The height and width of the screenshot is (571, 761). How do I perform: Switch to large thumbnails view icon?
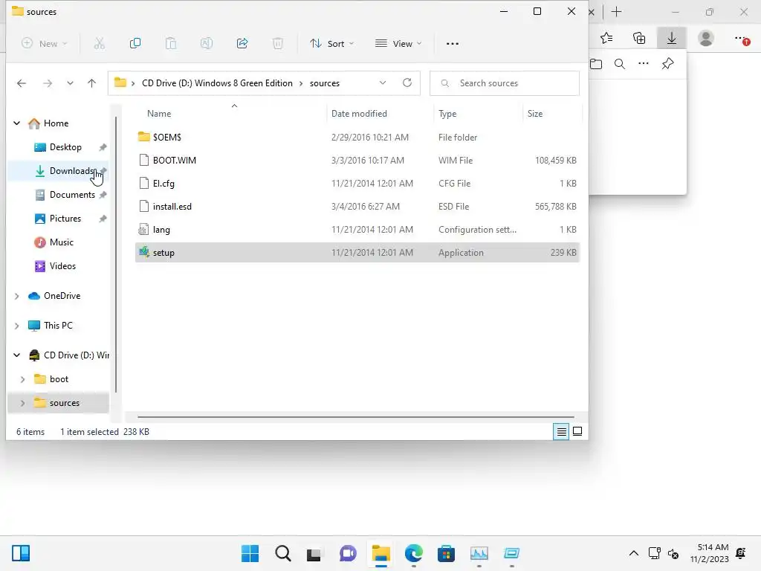(577, 431)
